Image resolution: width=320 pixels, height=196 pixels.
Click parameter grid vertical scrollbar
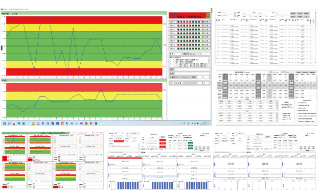(317, 87)
